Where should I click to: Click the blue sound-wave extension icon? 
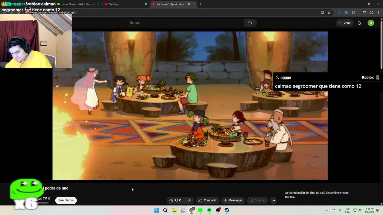[x=339, y=13]
